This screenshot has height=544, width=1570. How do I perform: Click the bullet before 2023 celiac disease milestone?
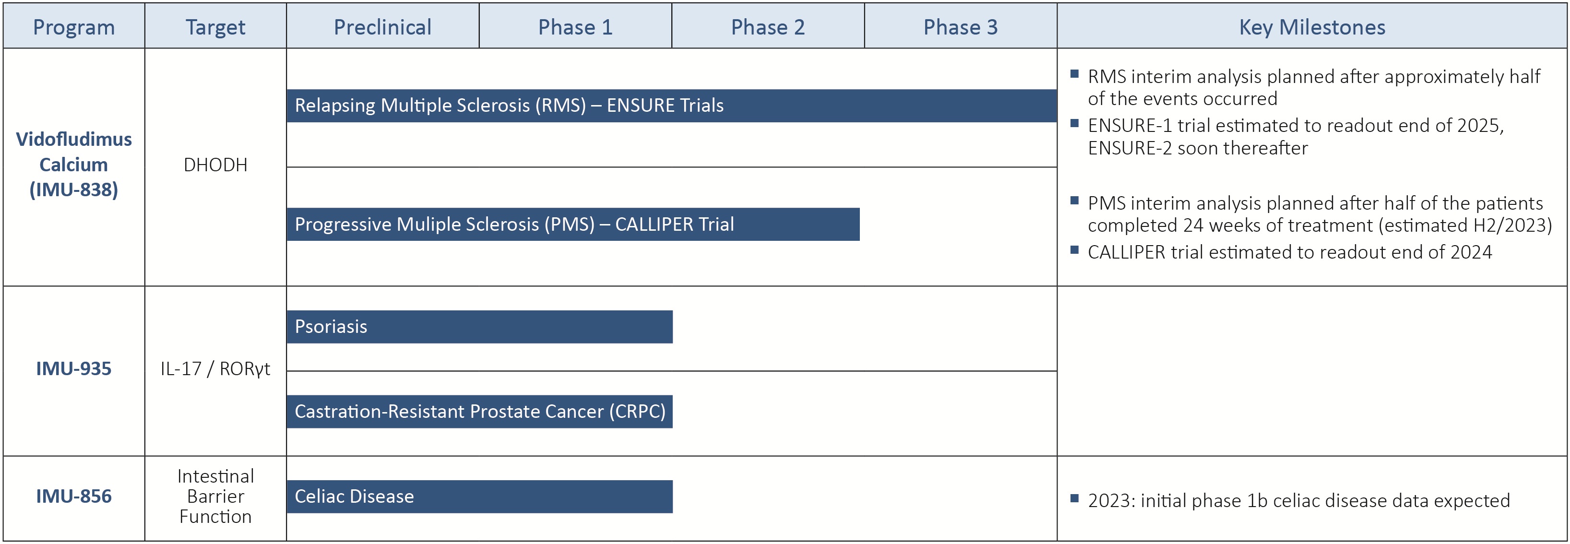(1074, 498)
